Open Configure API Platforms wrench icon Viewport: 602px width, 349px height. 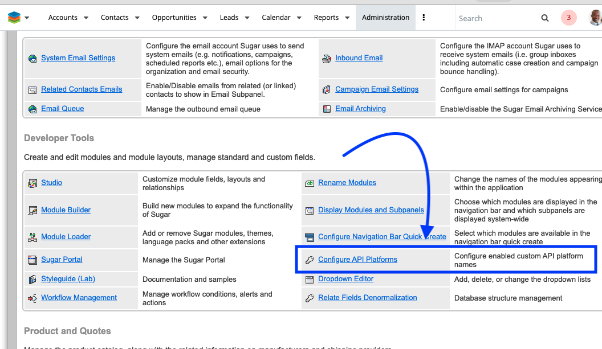click(x=310, y=259)
